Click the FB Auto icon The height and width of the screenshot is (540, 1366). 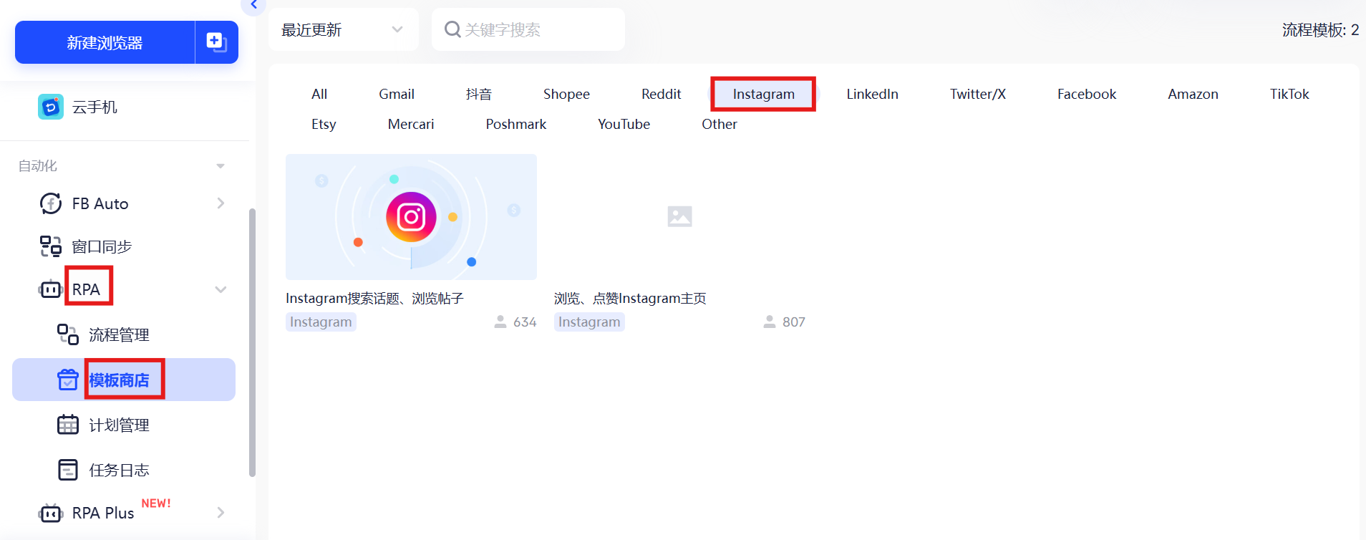pyautogui.click(x=50, y=203)
